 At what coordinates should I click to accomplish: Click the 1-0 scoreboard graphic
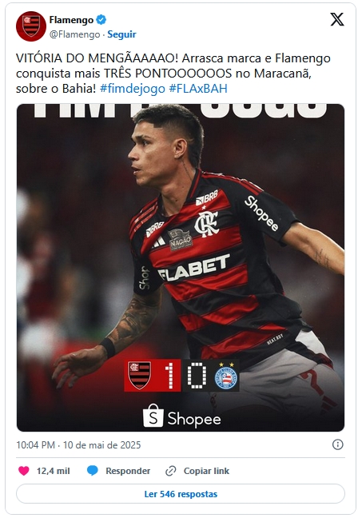click(x=181, y=375)
